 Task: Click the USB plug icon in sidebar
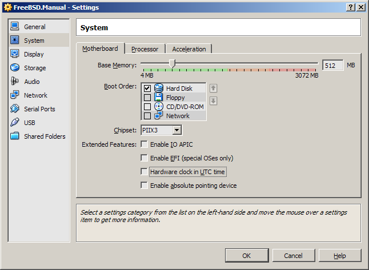point(15,122)
